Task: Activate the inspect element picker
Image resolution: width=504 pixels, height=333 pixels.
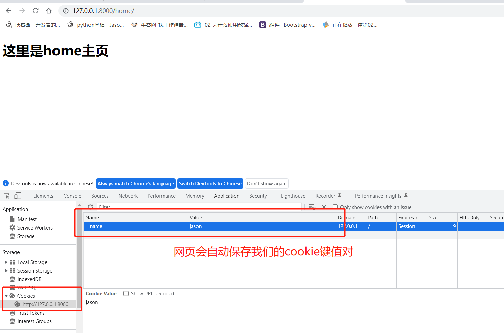Action: tap(6, 196)
